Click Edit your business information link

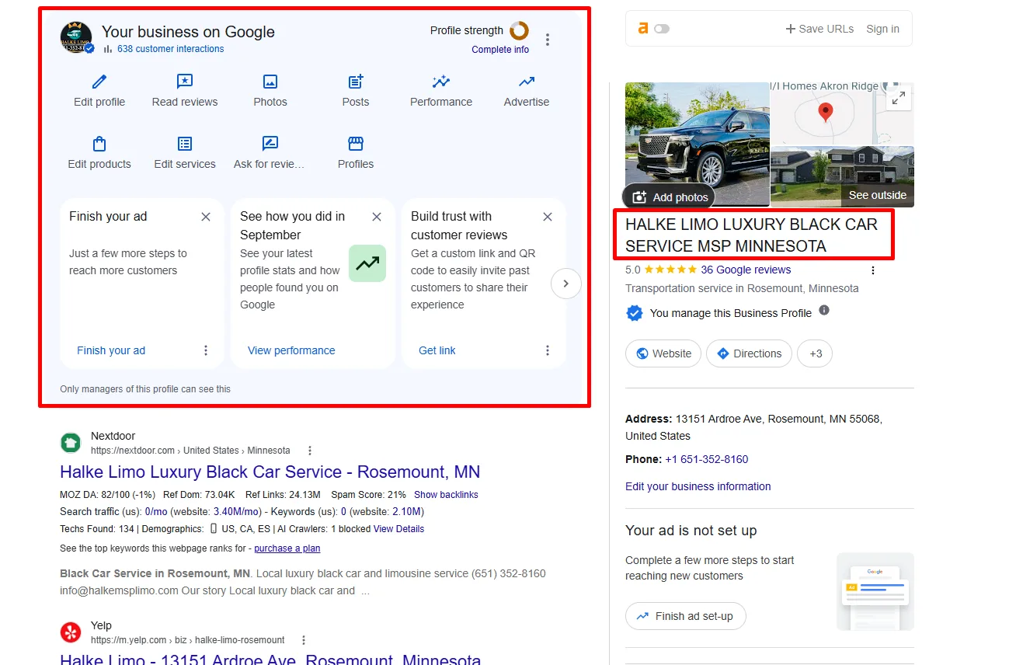(698, 486)
